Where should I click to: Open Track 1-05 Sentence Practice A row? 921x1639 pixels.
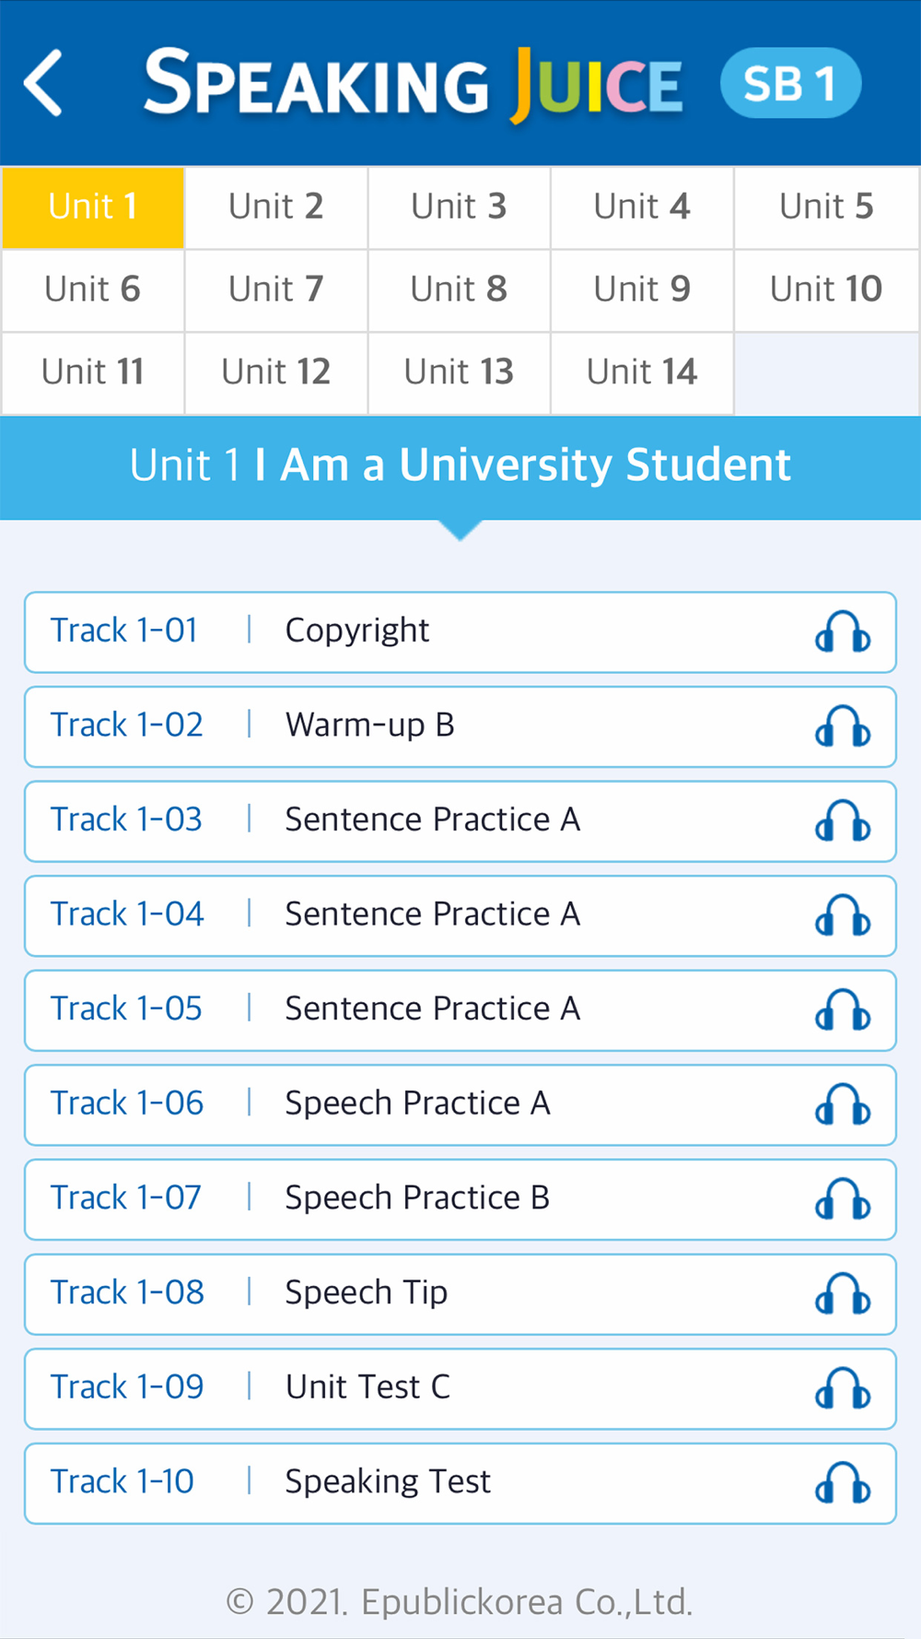pos(460,1010)
